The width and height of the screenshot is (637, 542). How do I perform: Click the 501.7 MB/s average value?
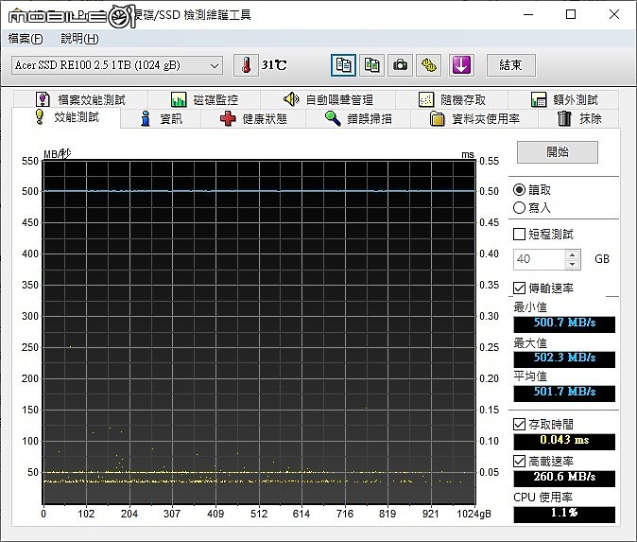pyautogui.click(x=564, y=393)
